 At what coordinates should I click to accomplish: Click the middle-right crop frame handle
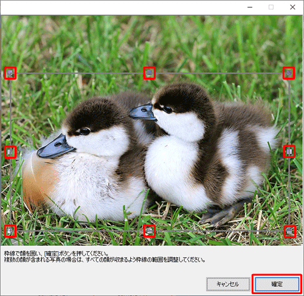(289, 151)
